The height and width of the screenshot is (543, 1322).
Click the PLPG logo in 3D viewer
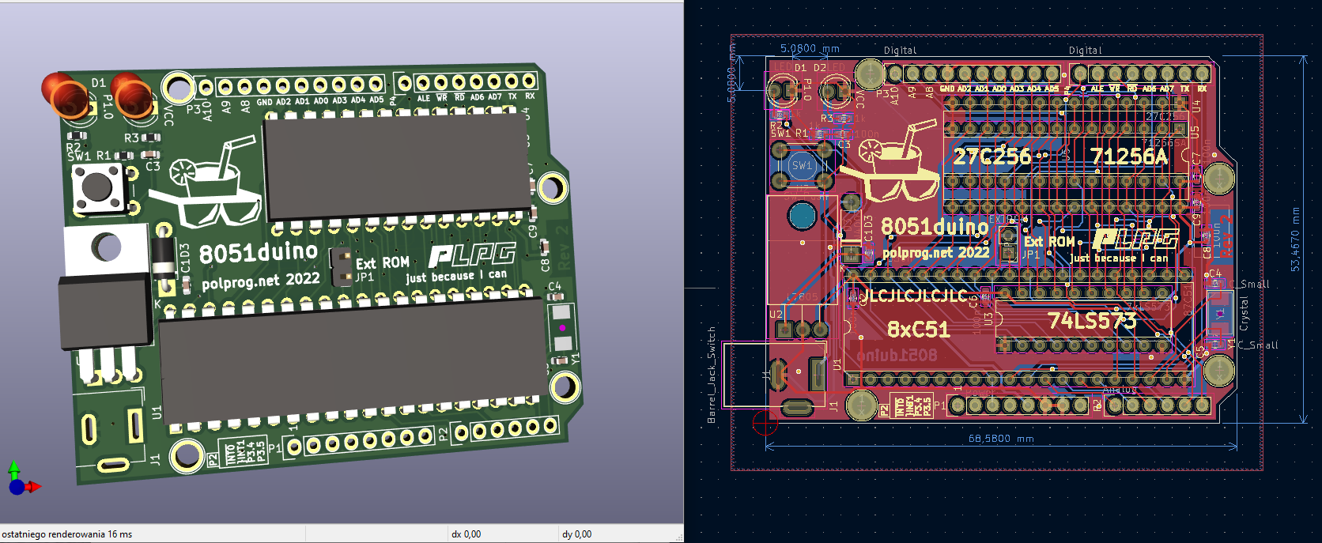click(472, 255)
